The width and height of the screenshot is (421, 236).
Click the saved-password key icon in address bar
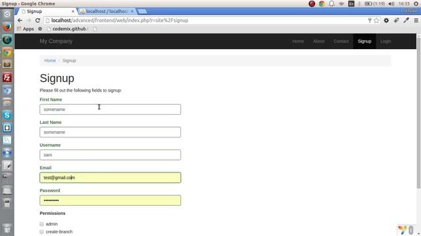370,20
